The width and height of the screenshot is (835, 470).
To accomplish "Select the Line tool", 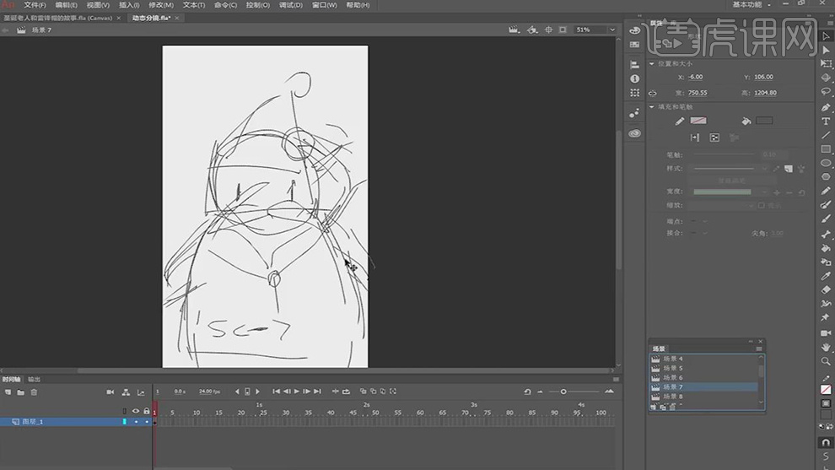I will click(826, 135).
